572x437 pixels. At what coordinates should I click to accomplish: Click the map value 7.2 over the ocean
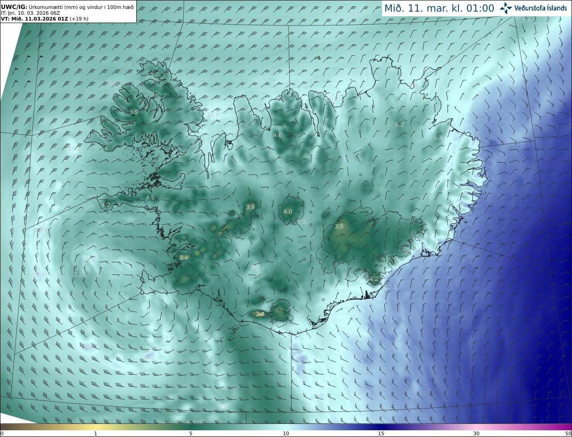coord(78,274)
